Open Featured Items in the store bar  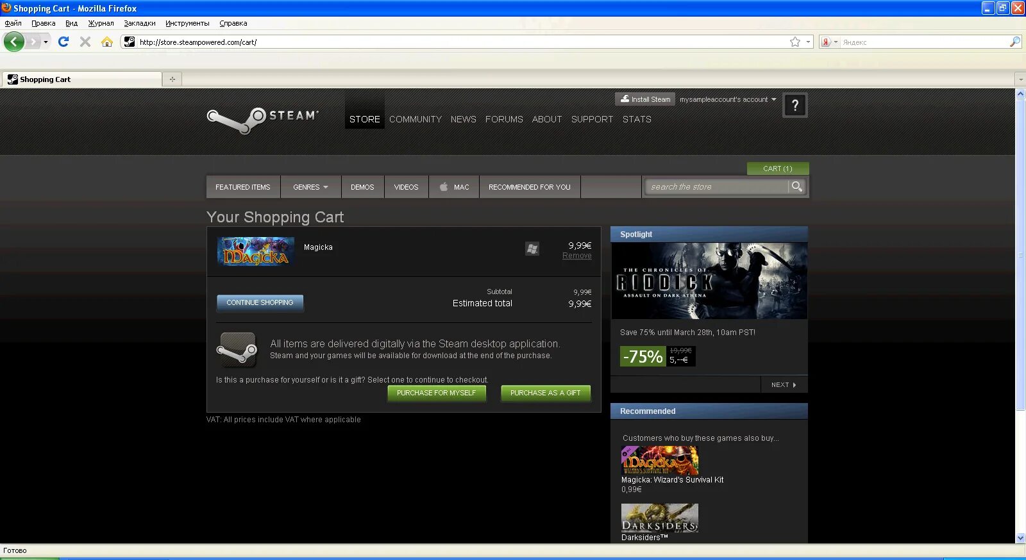pos(243,187)
